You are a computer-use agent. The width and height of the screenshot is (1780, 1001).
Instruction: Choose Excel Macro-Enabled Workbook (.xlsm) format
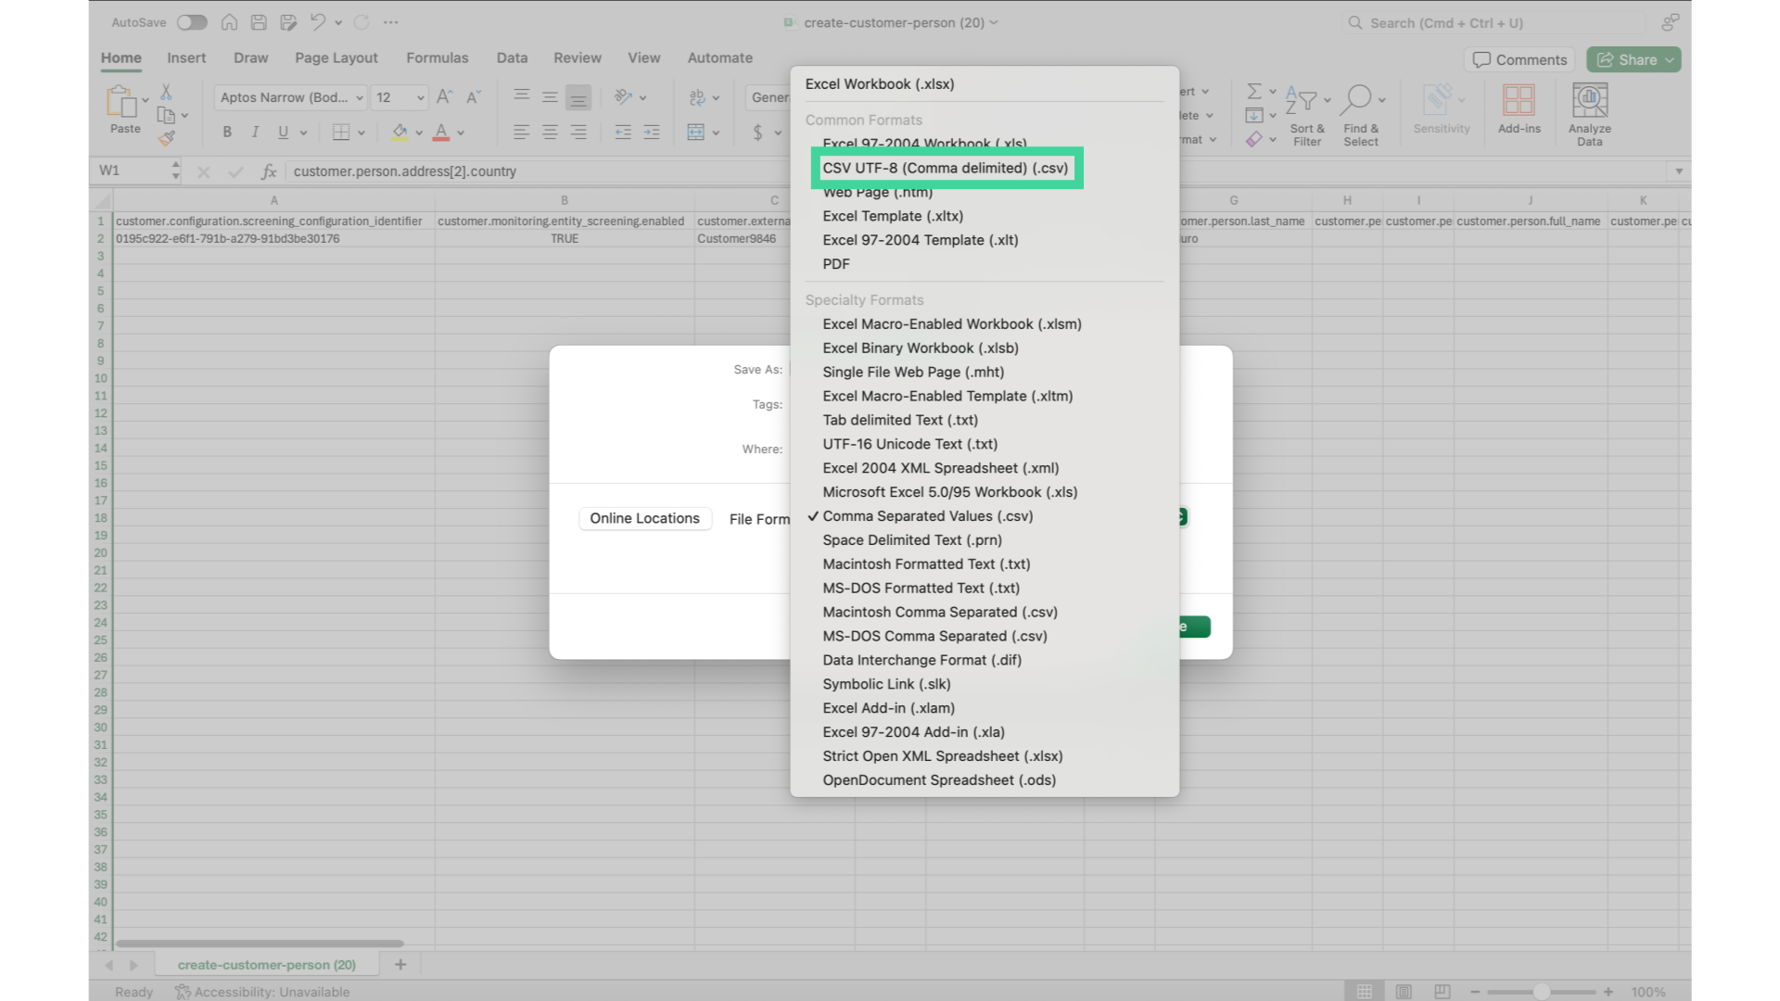(x=951, y=324)
